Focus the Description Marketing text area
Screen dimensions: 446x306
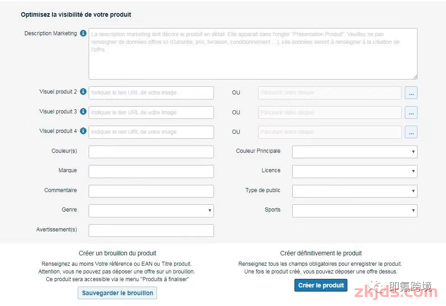click(253, 54)
